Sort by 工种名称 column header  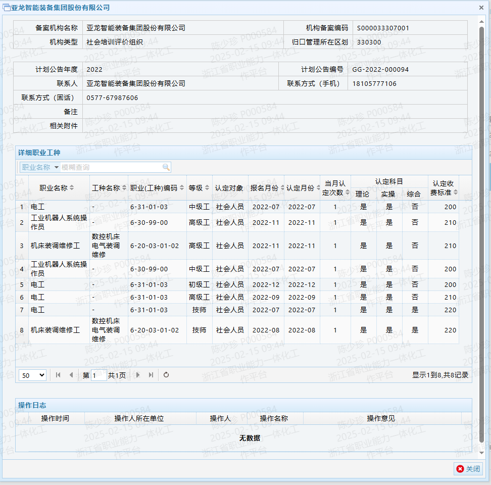(x=109, y=188)
